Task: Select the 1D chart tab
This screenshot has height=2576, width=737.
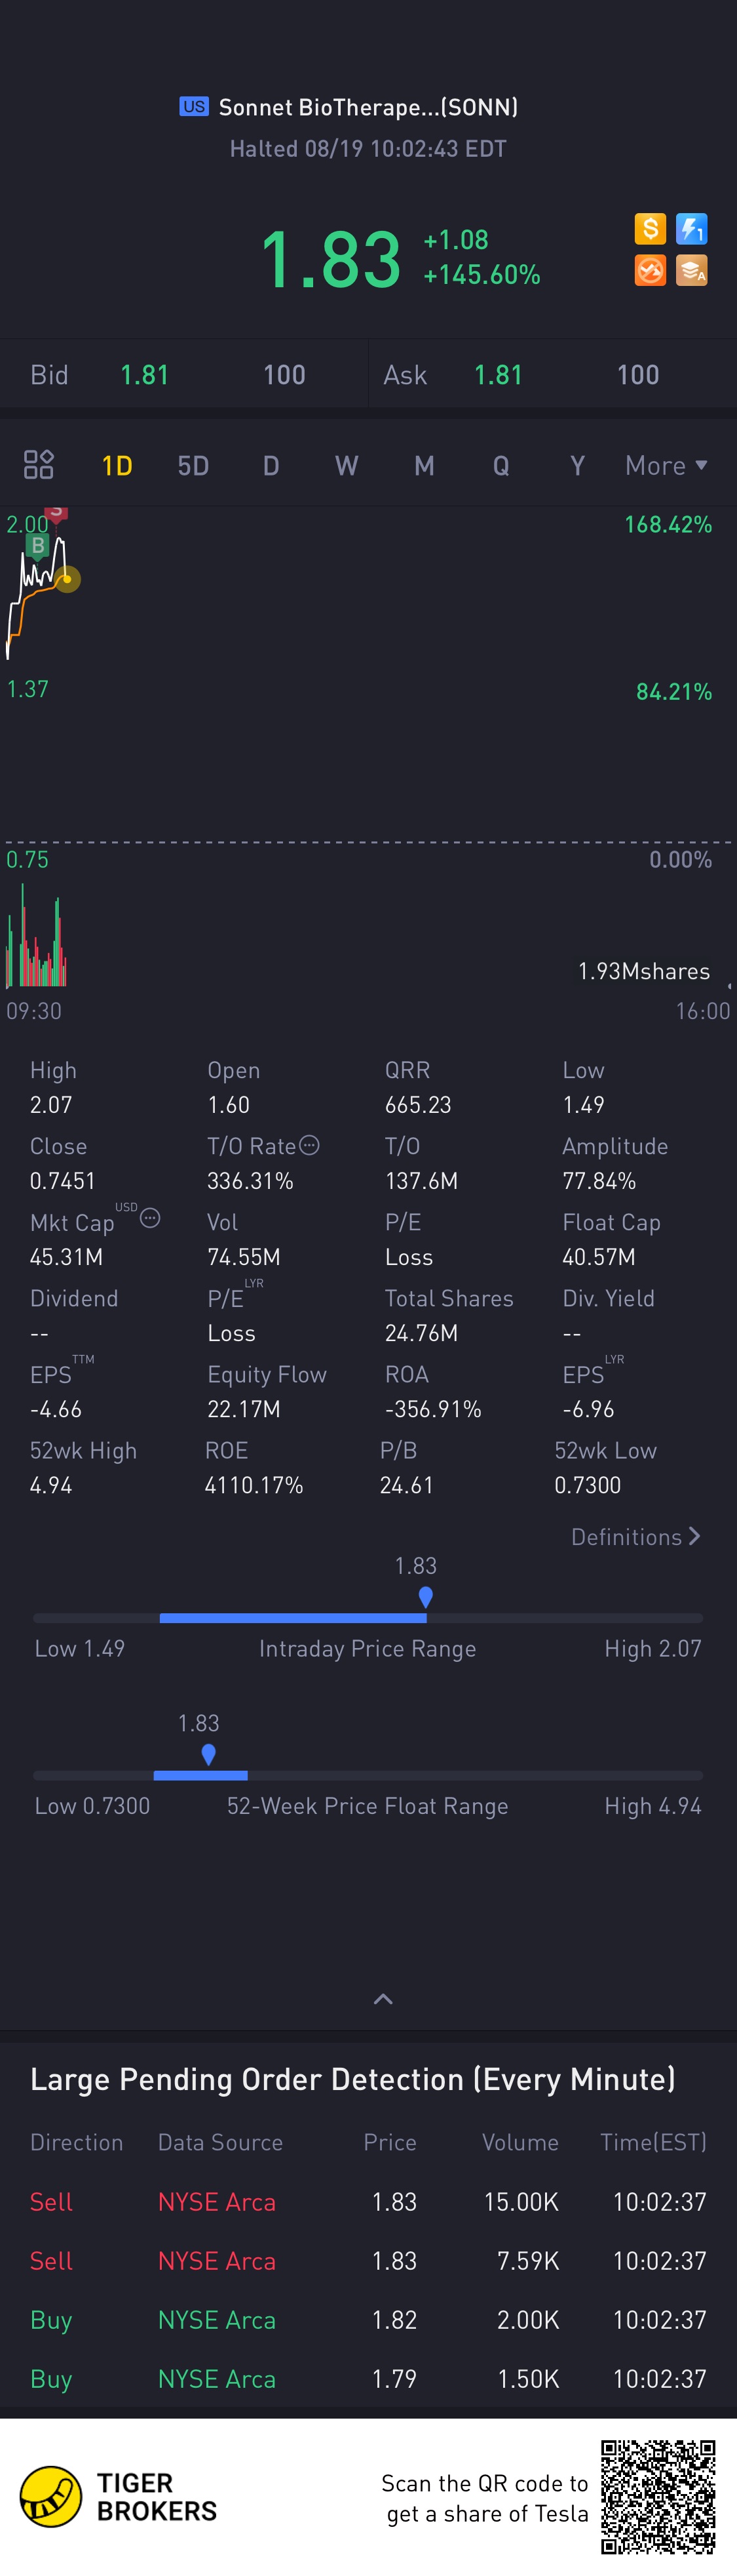Action: 117,466
